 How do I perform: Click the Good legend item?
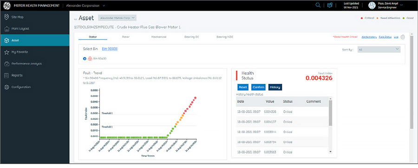click(x=408, y=18)
